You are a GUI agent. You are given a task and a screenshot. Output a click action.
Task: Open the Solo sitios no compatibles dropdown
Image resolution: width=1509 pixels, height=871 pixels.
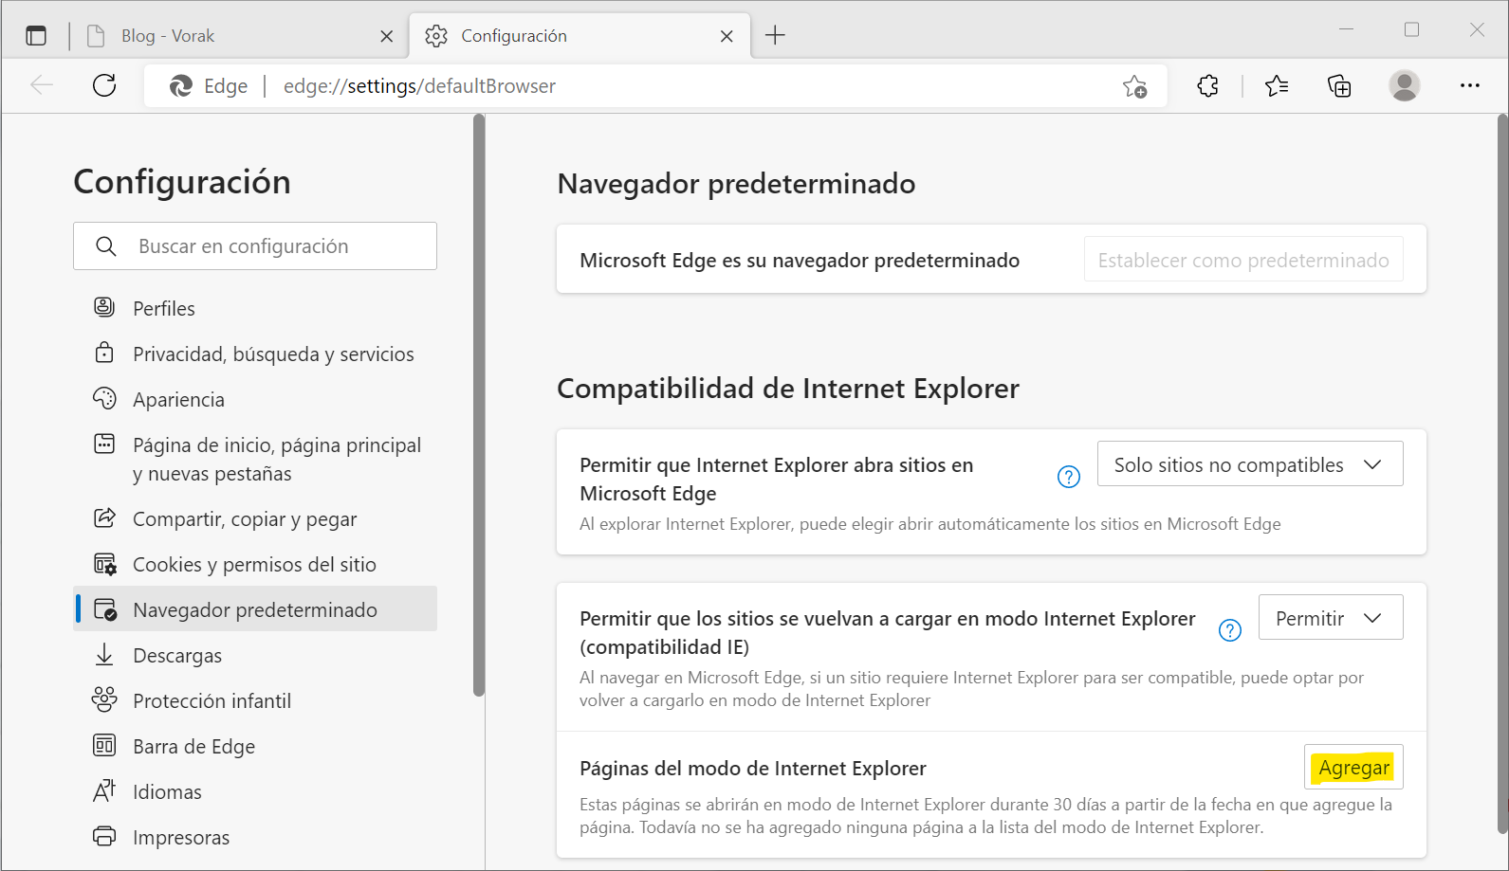tap(1250, 464)
